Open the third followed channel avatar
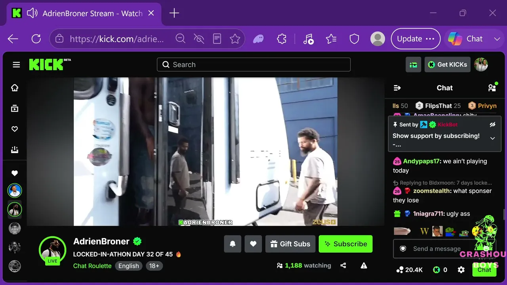This screenshot has width=507, height=285. [x=15, y=228]
